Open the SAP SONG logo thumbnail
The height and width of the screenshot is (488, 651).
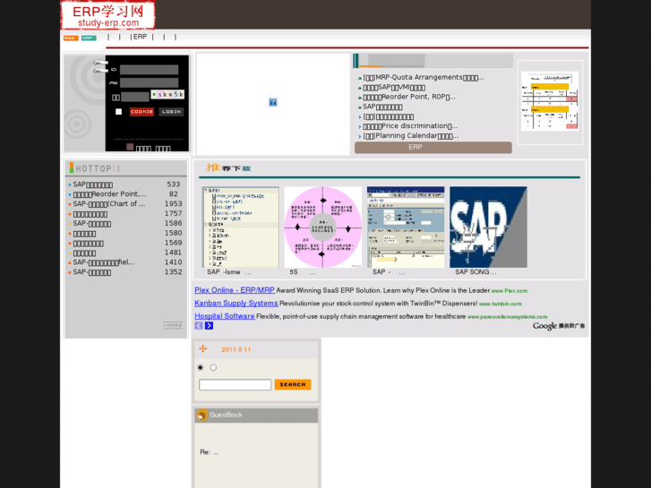(488, 227)
